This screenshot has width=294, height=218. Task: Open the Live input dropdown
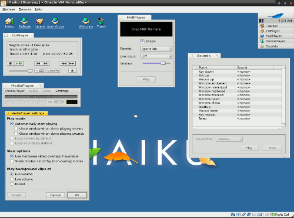click(156, 56)
